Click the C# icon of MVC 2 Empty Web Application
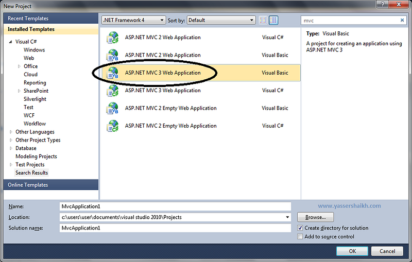412x262 pixels. pyautogui.click(x=112, y=126)
